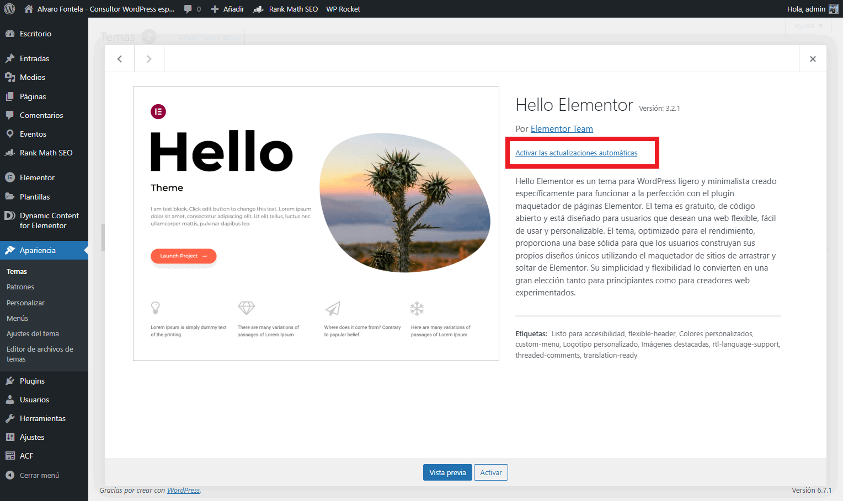Open the comments bubble icon in admin bar

188,9
